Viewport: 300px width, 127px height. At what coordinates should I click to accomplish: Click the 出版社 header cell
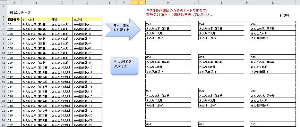coord(88,20)
